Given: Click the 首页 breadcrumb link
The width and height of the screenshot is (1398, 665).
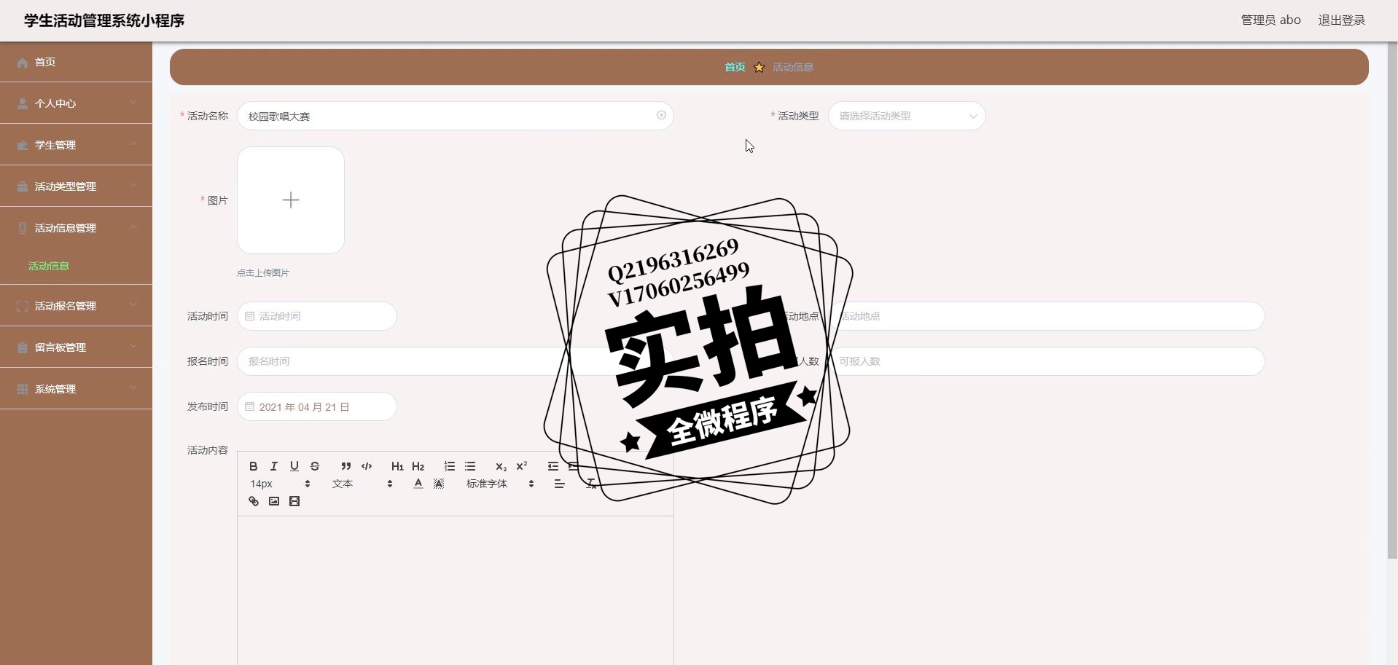Looking at the screenshot, I should tap(735, 67).
